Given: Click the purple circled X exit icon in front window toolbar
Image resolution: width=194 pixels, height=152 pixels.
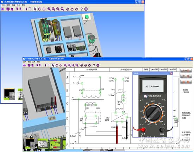Looking at the screenshot, I should 98,65.
